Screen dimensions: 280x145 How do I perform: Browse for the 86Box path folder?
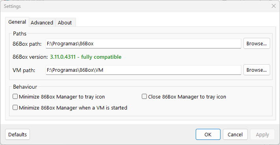257,44
